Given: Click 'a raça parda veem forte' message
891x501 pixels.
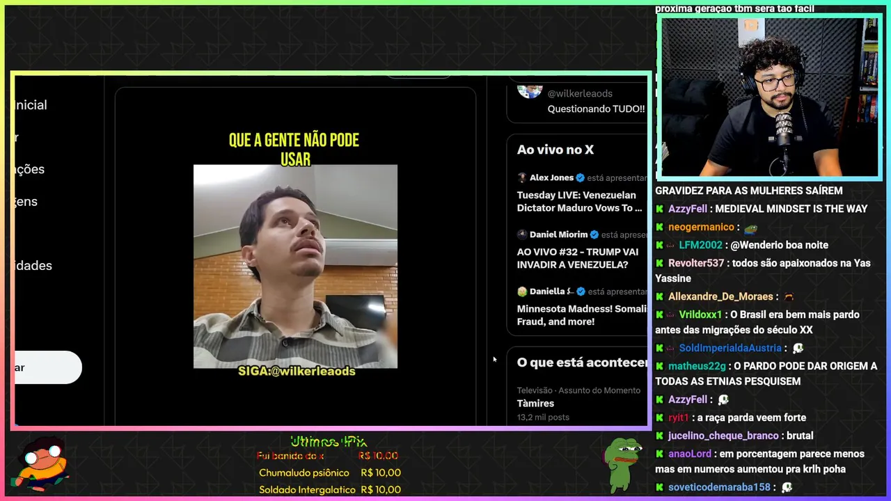Looking at the screenshot, I should [x=752, y=417].
